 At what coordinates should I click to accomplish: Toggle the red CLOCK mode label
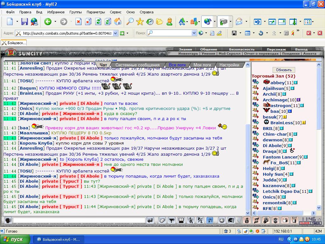[305, 223]
